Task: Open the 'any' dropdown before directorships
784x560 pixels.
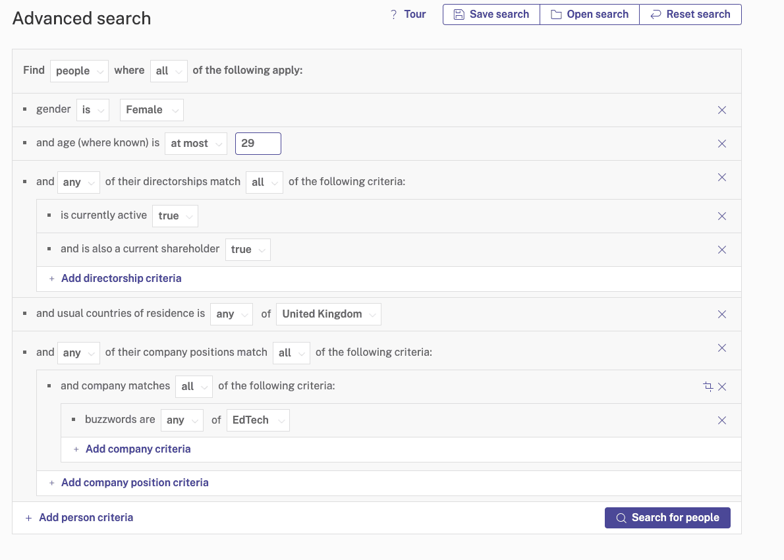Action: [78, 182]
